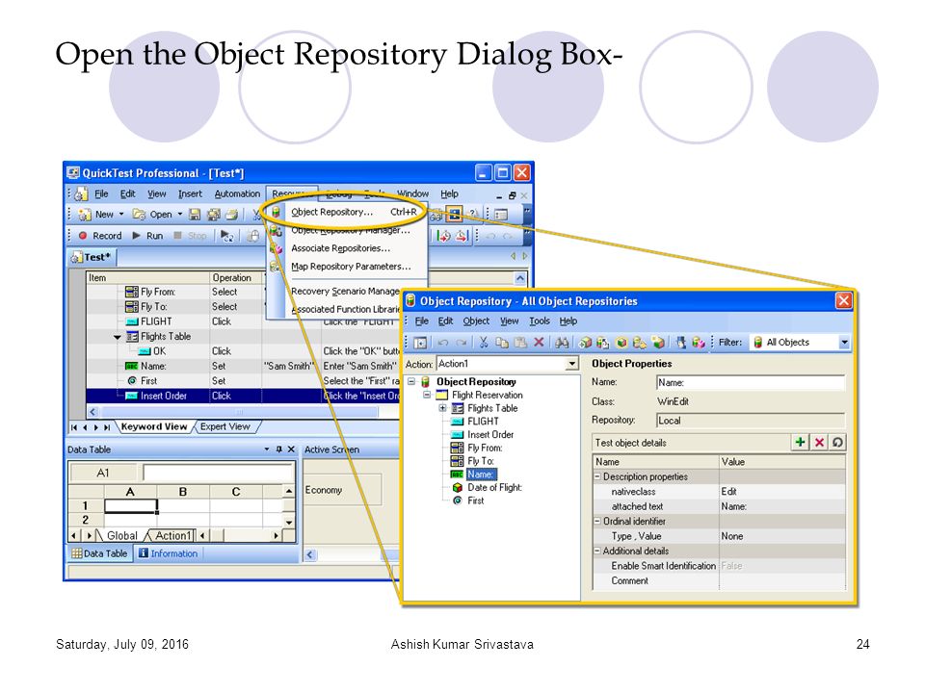Click the Stop button in QuickTest toolbar

pos(190,236)
